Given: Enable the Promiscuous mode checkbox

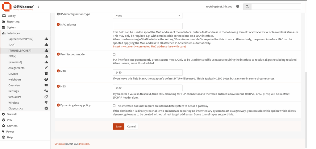Looking at the screenshot, I should pos(114,54).
